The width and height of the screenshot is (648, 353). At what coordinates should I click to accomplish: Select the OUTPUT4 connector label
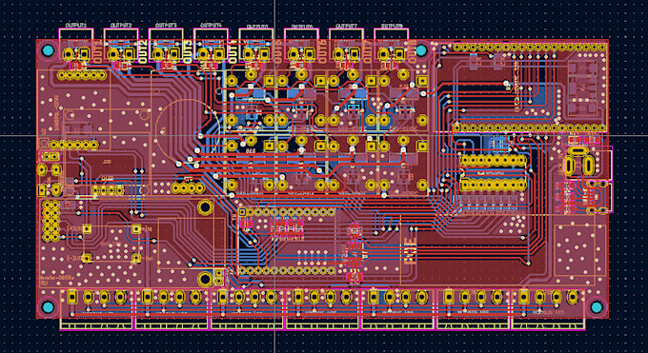(212, 26)
